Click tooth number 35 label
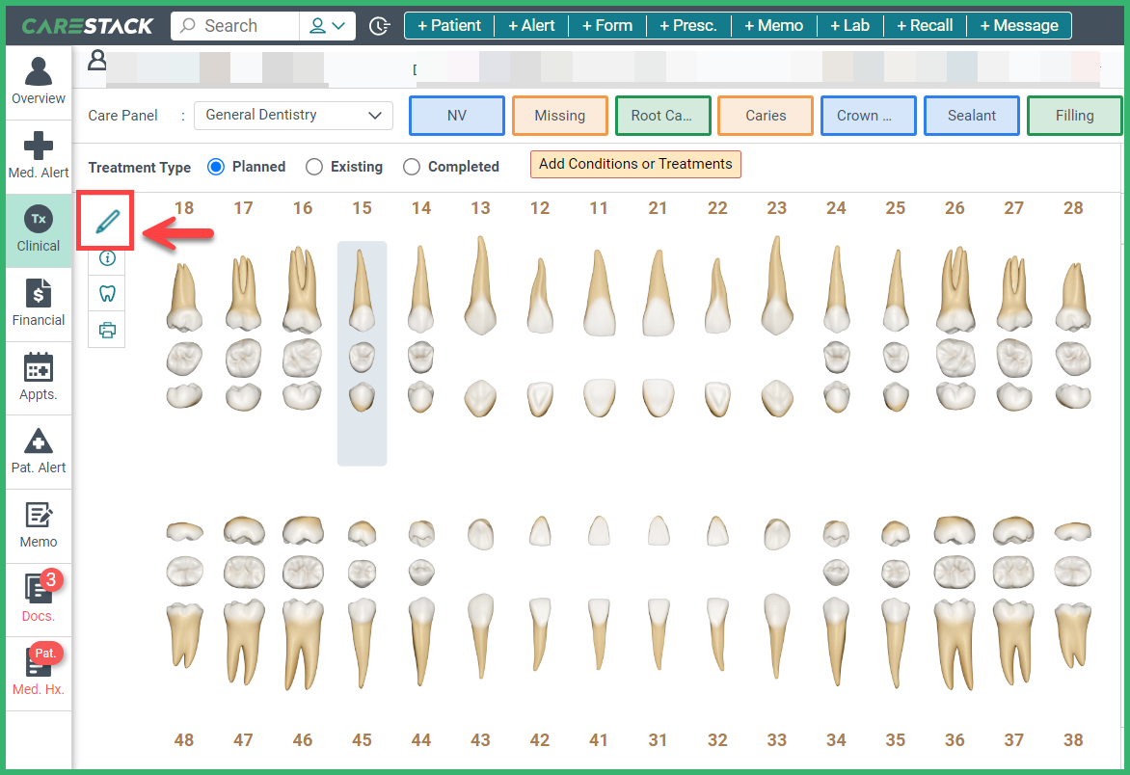Viewport: 1130px width, 775px height. (x=895, y=739)
